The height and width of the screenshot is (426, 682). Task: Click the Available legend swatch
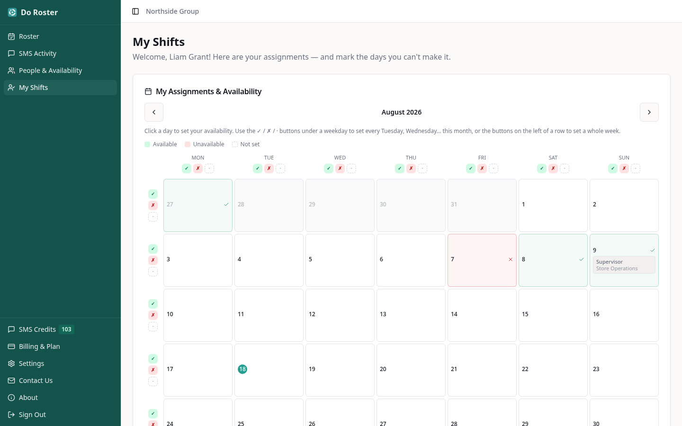tap(147, 144)
